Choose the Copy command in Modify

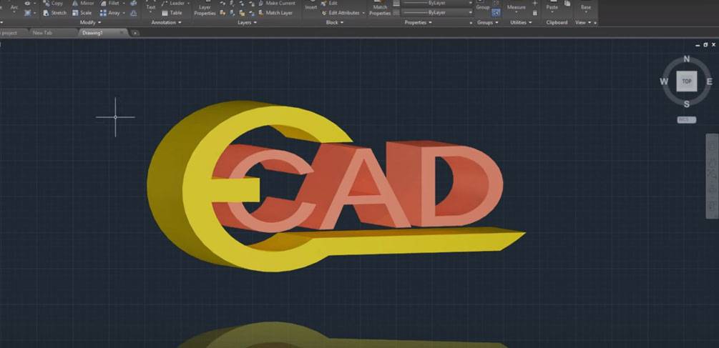[52, 4]
